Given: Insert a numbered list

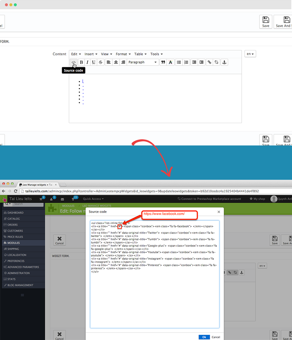Looking at the screenshot, I should (x=186, y=62).
